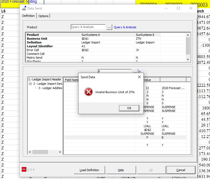
Task: Click Business Unit value ZTN
Action: tap(139, 39)
